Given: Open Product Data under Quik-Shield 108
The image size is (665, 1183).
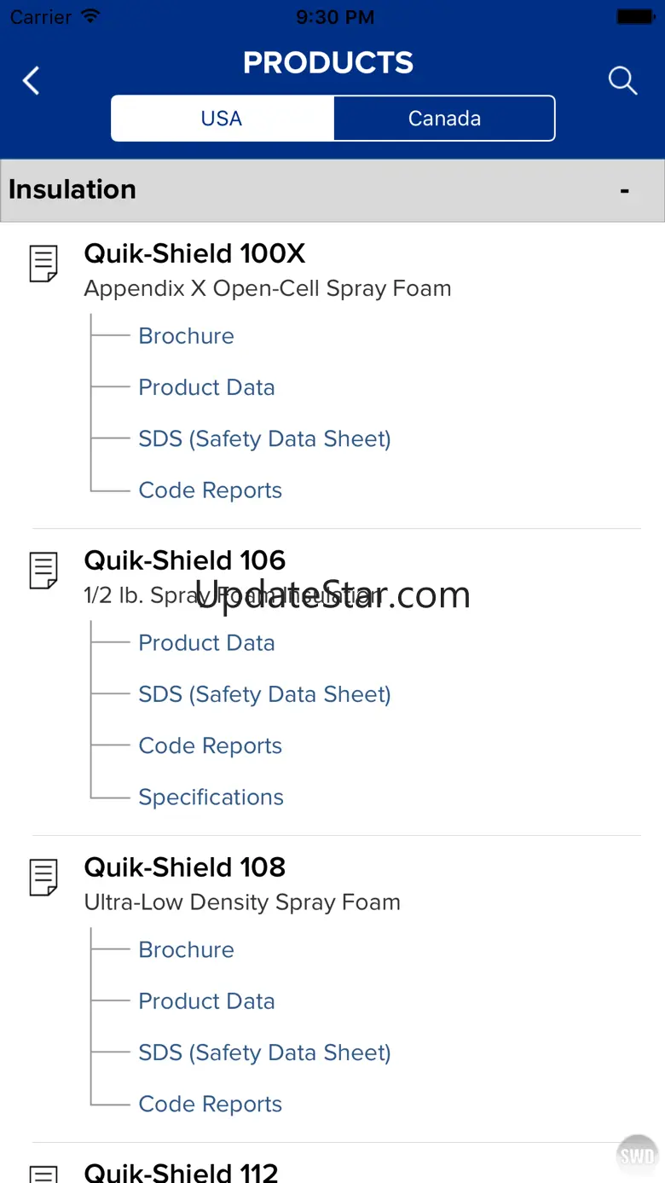Looking at the screenshot, I should pyautogui.click(x=206, y=1001).
